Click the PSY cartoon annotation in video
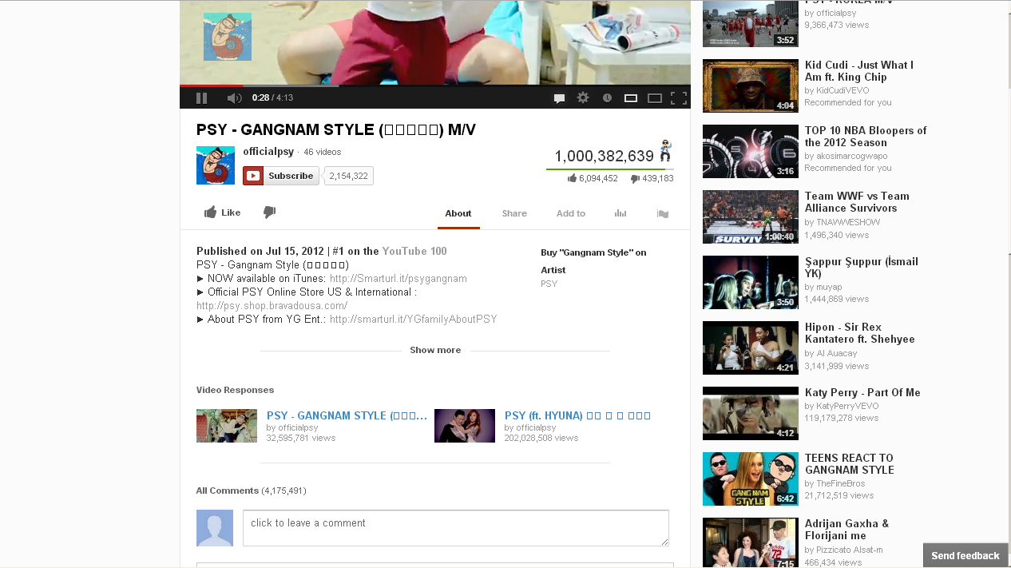The height and width of the screenshot is (568, 1011). [x=228, y=37]
